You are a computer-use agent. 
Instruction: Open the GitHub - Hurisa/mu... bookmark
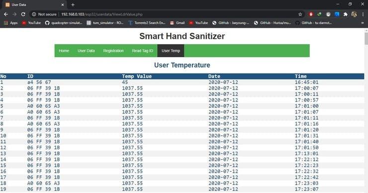pos(273,23)
